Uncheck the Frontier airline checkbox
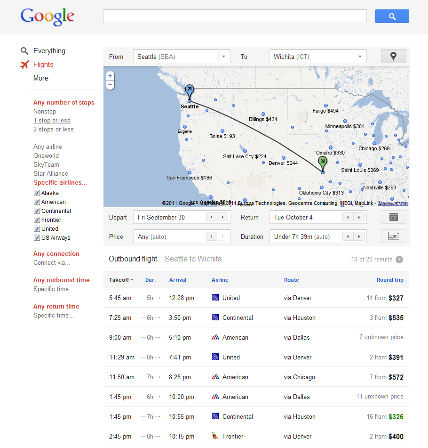The width and height of the screenshot is (428, 448). point(37,220)
